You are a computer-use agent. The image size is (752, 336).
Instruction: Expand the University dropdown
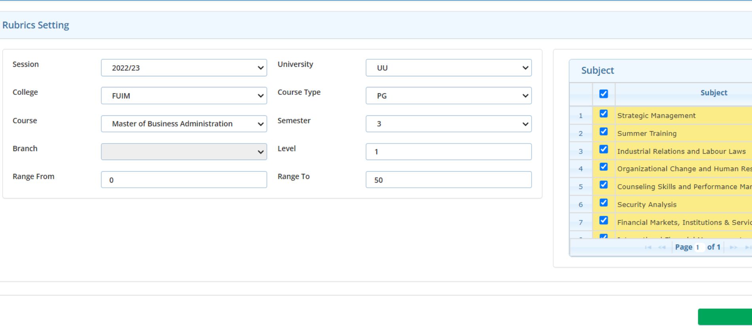pyautogui.click(x=448, y=68)
